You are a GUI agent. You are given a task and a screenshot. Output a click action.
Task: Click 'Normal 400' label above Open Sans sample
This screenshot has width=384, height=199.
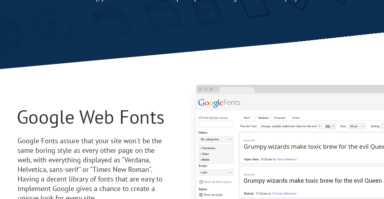click(x=250, y=140)
